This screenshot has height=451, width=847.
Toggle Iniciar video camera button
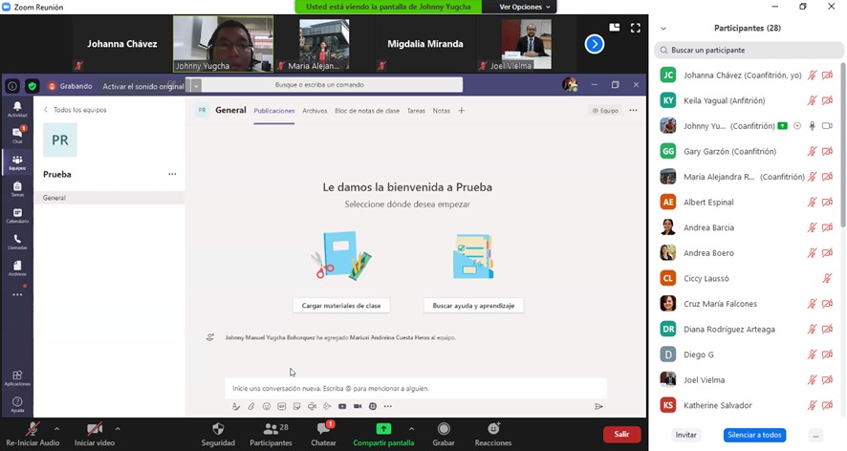tap(95, 435)
